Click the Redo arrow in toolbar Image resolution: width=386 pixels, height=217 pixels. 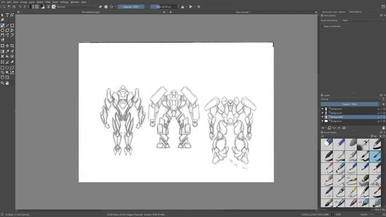click(25, 7)
